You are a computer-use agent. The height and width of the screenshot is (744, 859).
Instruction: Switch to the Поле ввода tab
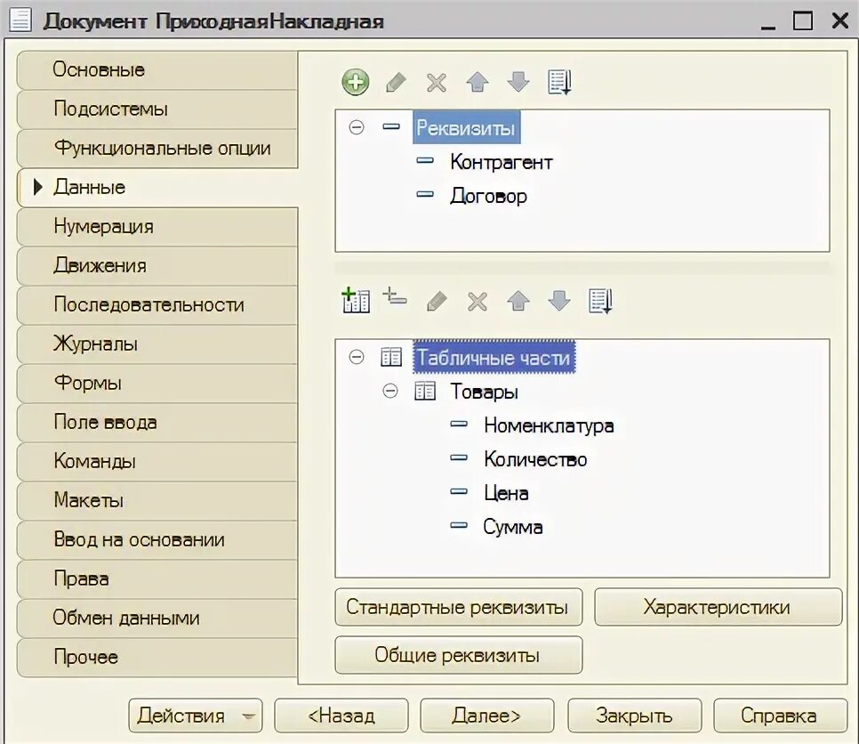(x=157, y=423)
